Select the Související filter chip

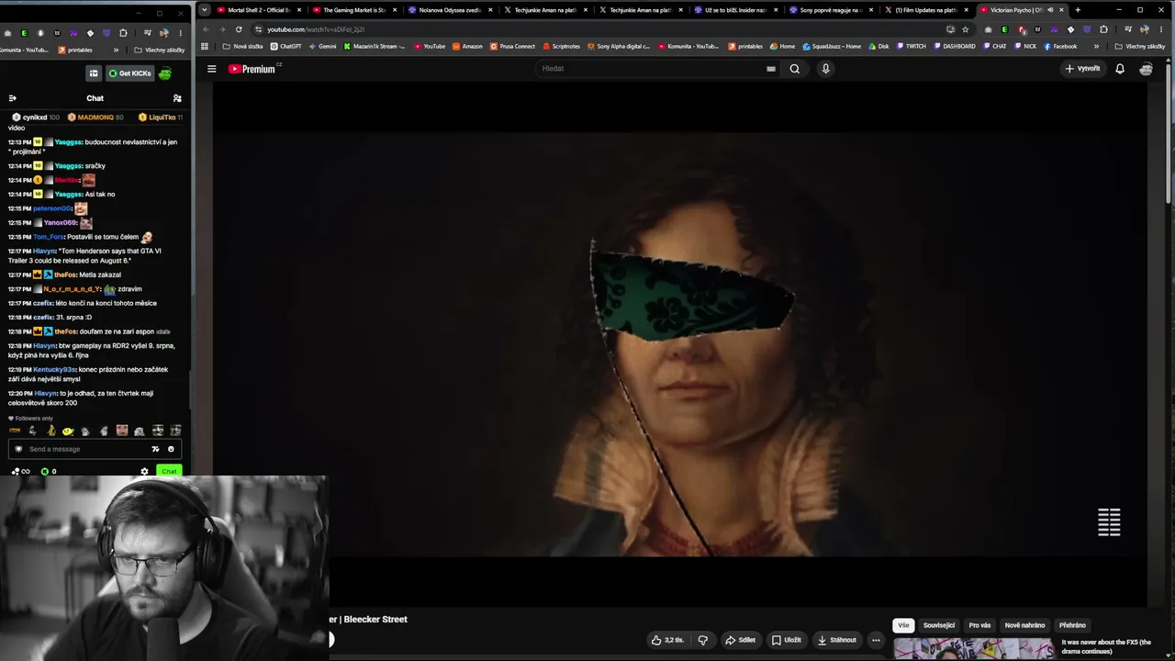pos(939,625)
